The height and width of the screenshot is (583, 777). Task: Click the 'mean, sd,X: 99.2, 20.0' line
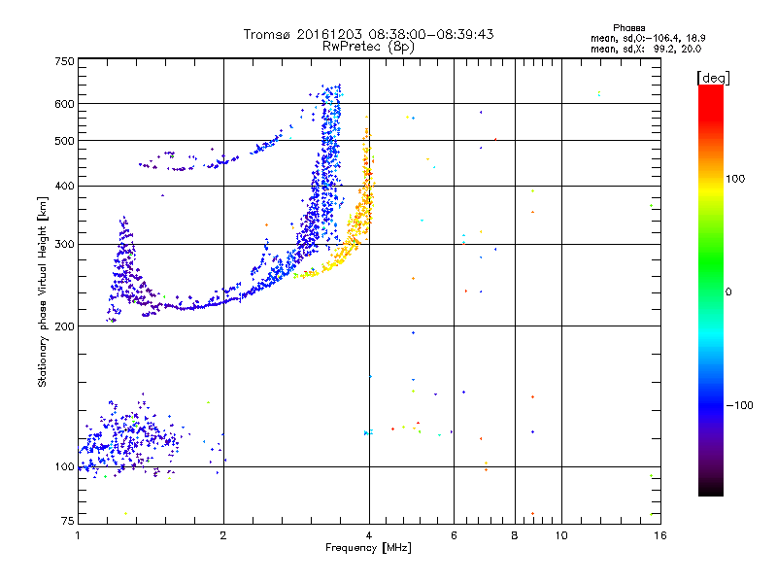coord(646,49)
